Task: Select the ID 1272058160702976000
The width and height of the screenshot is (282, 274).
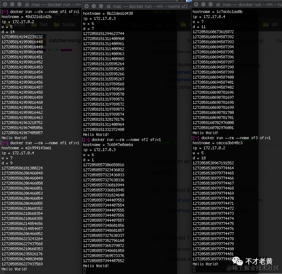Action: click(x=213, y=123)
